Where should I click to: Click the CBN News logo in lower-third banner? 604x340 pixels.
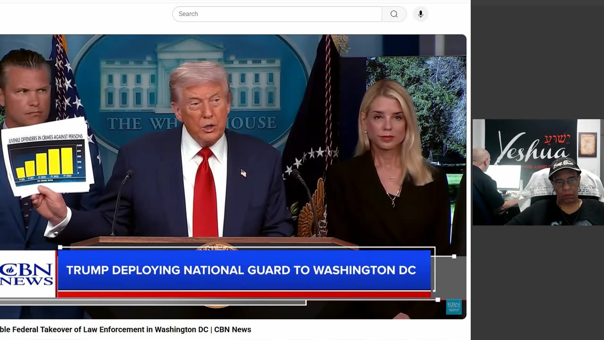27,274
